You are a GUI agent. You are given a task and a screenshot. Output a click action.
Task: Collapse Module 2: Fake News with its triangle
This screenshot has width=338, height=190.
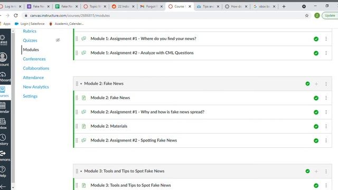click(x=81, y=83)
